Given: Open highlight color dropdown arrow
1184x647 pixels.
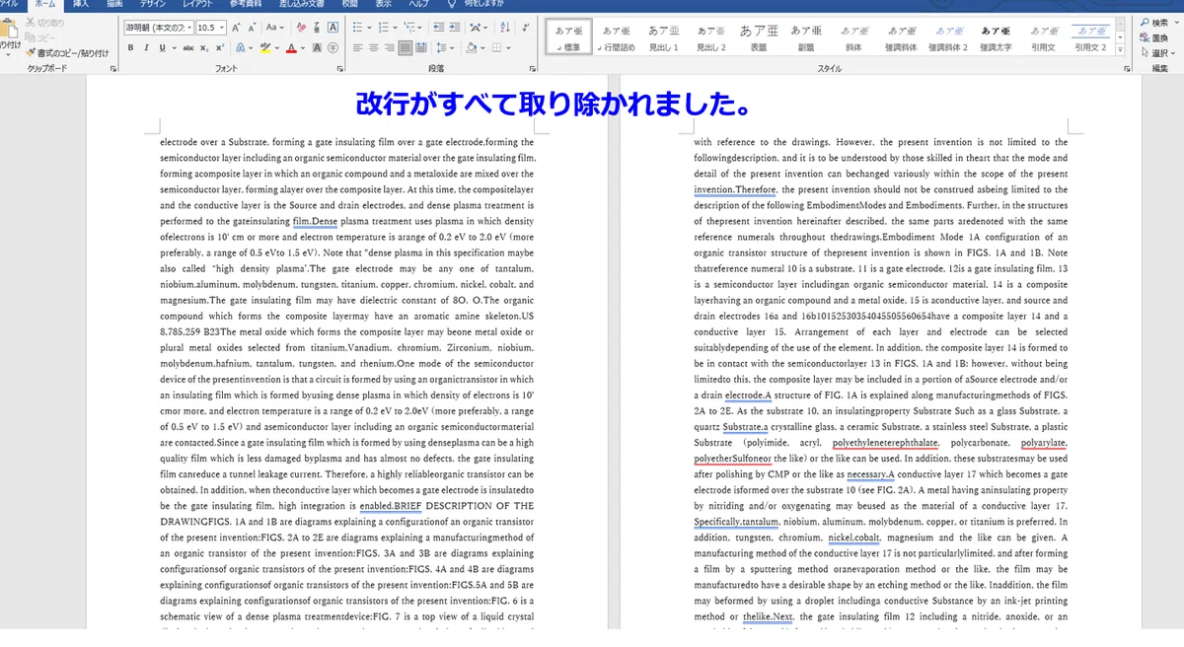Looking at the screenshot, I should (x=276, y=47).
